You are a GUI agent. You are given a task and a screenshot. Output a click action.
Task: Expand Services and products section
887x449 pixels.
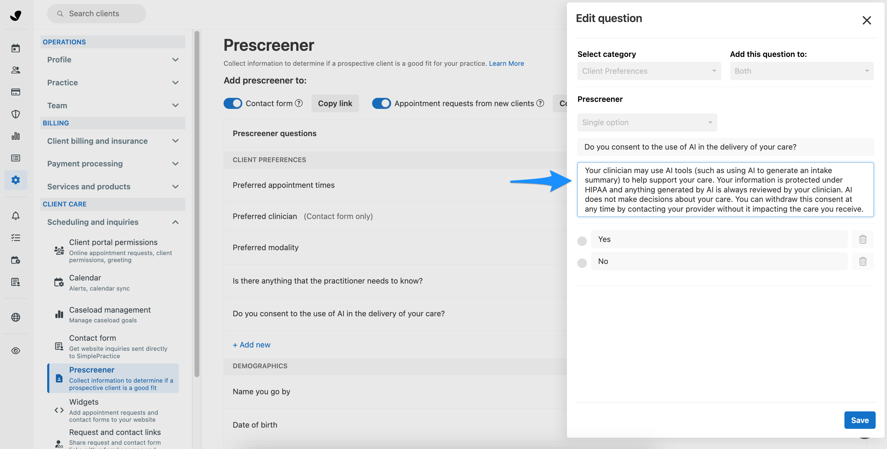(113, 186)
